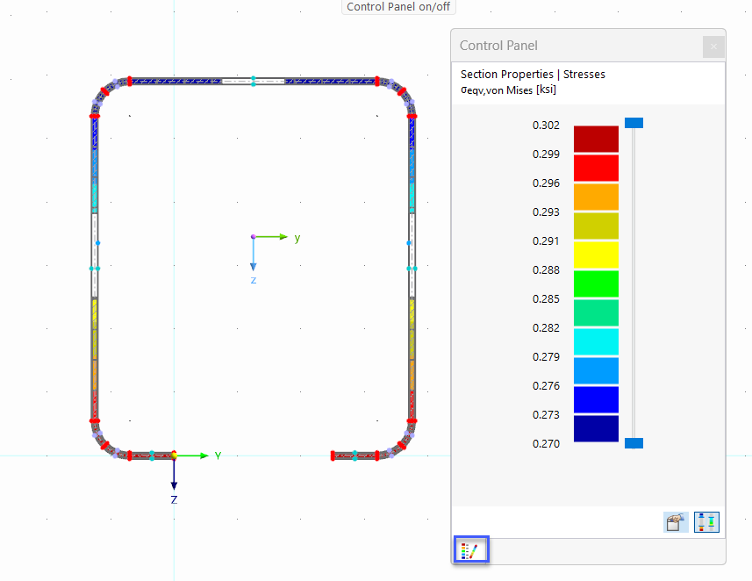Click the medium blue color swatch
Viewport: 752px width, 581px height.
coord(596,399)
